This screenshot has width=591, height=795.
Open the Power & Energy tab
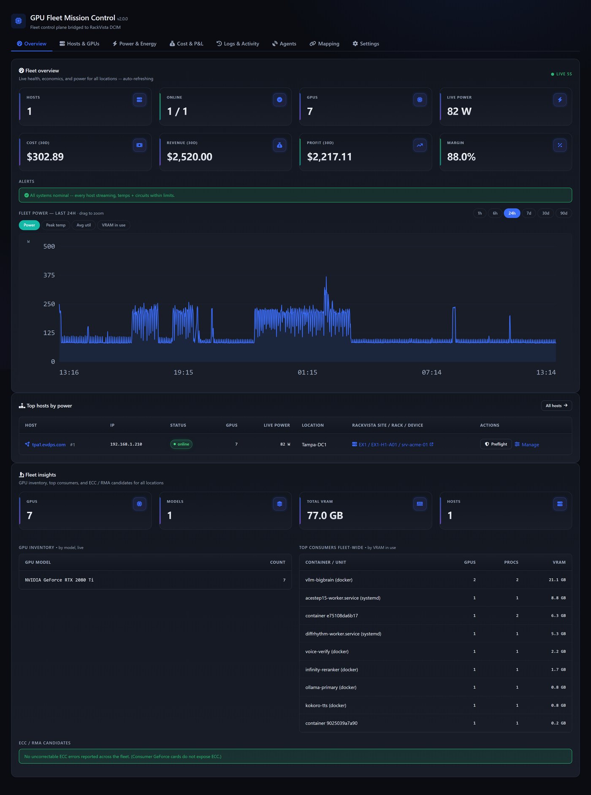[x=134, y=44]
